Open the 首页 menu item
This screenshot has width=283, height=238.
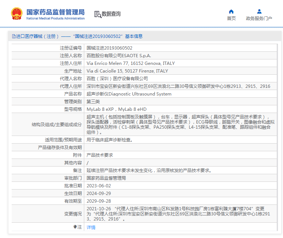point(231,18)
